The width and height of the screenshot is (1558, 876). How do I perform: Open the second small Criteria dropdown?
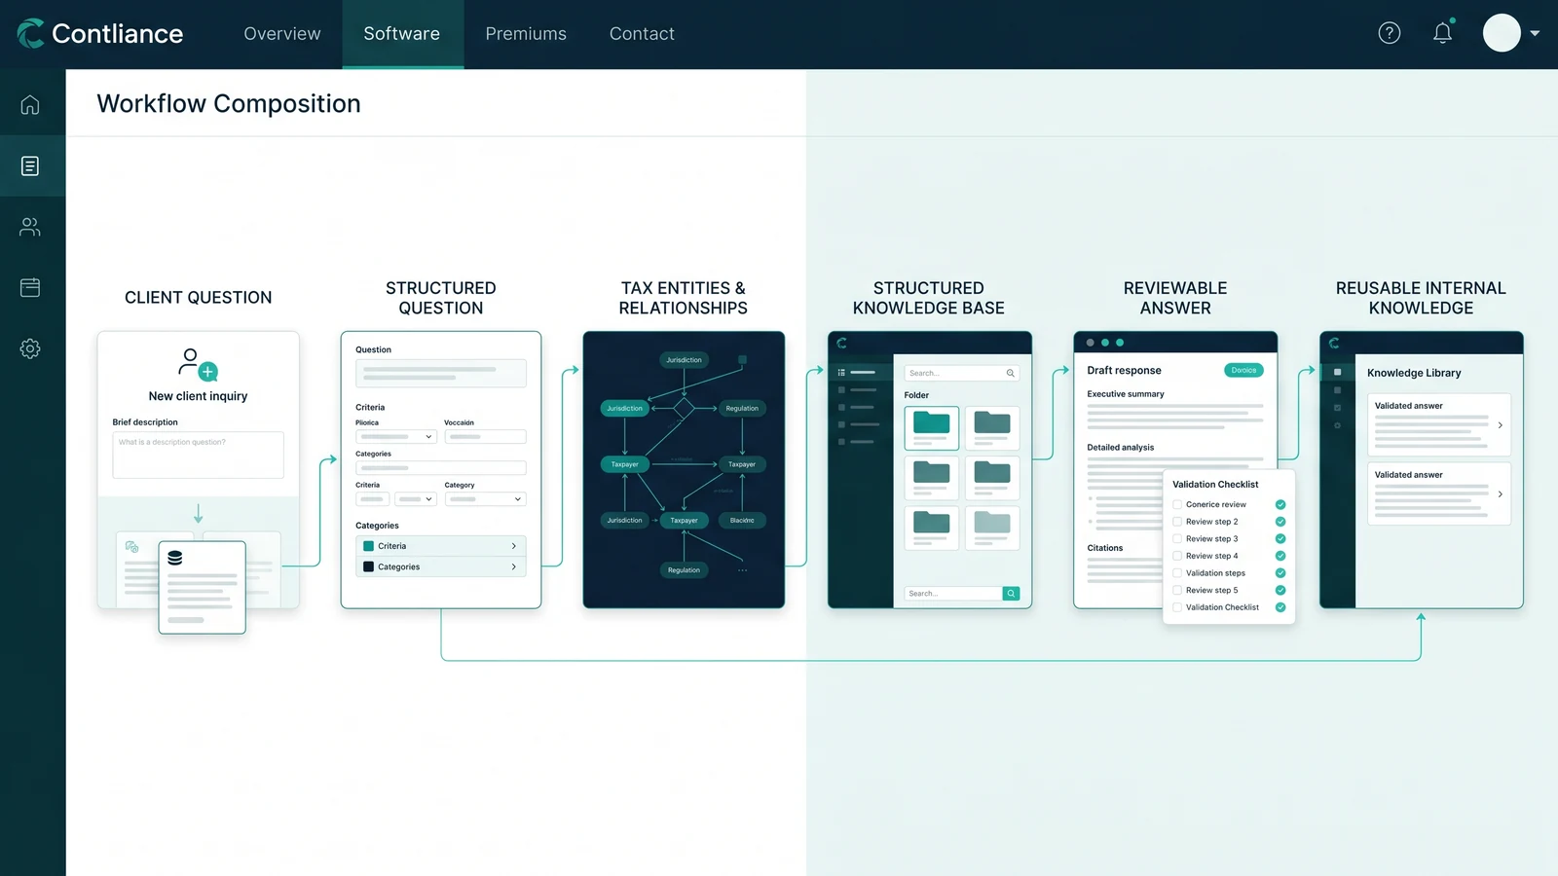(x=416, y=499)
